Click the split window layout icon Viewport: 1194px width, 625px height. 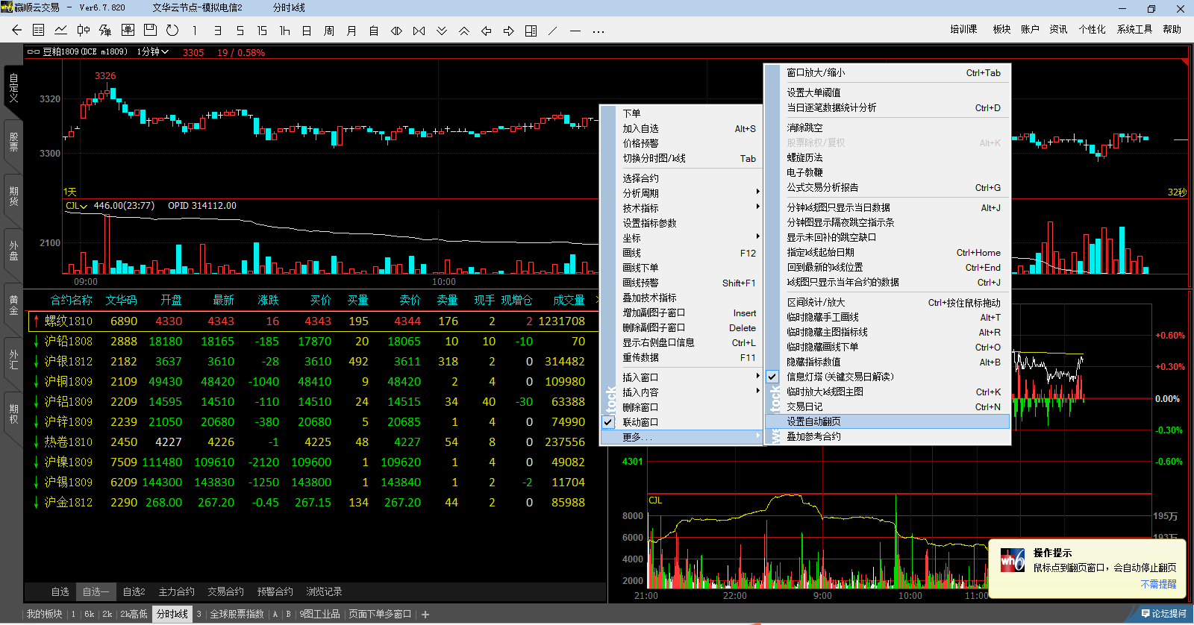531,31
